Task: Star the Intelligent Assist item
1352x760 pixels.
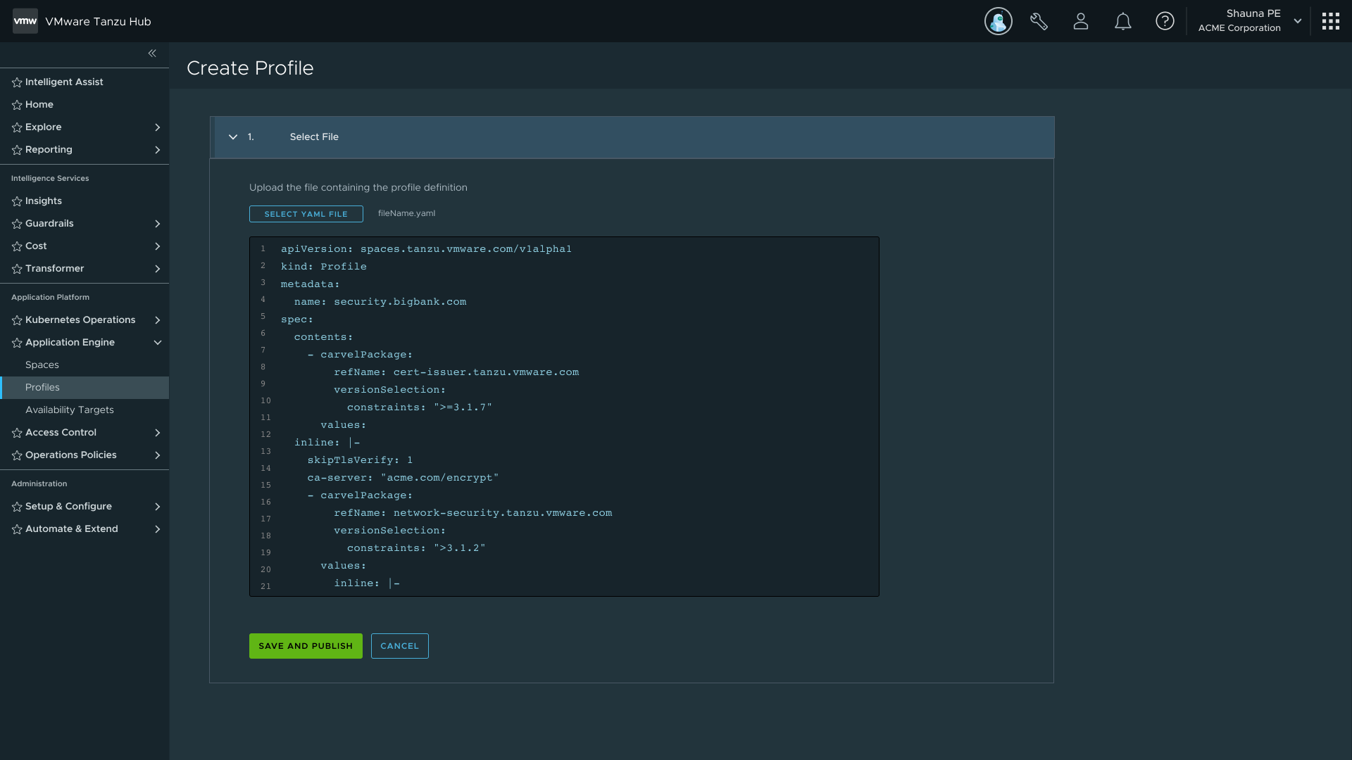Action: (x=17, y=82)
